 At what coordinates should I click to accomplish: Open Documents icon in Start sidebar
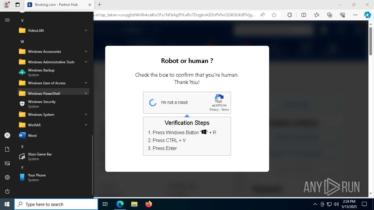7,149
